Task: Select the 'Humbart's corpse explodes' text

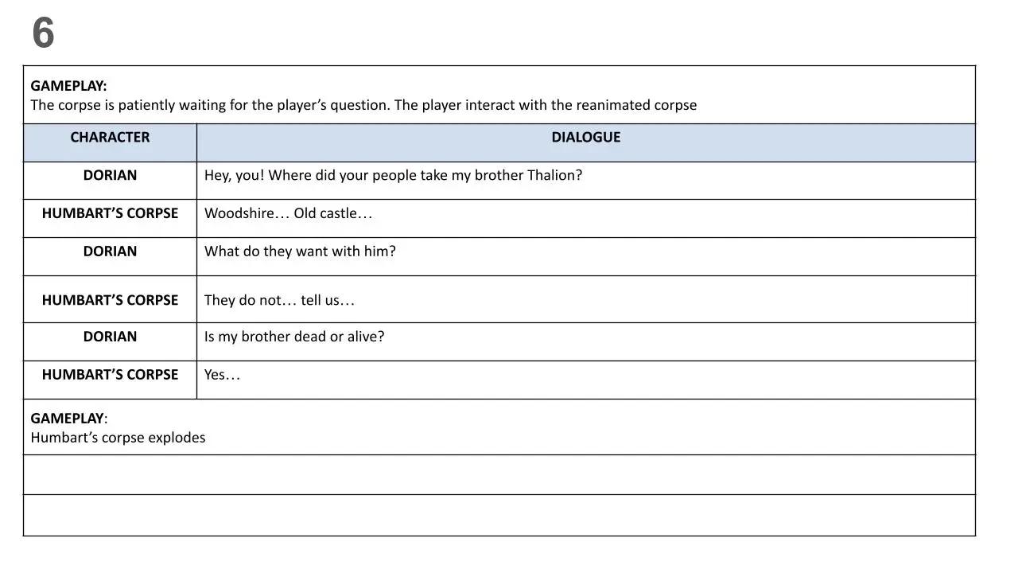Action: [x=118, y=438]
